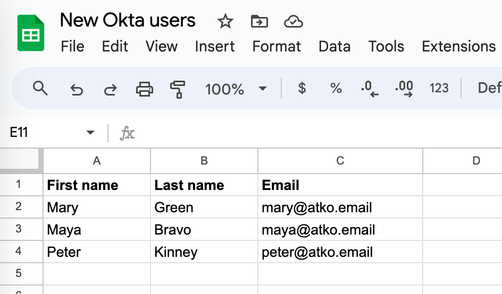
Task: Increase decimal places
Action: pyautogui.click(x=405, y=89)
